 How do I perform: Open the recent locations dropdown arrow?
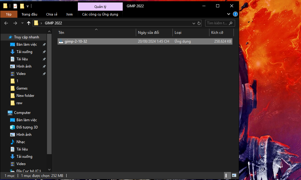click(22, 23)
